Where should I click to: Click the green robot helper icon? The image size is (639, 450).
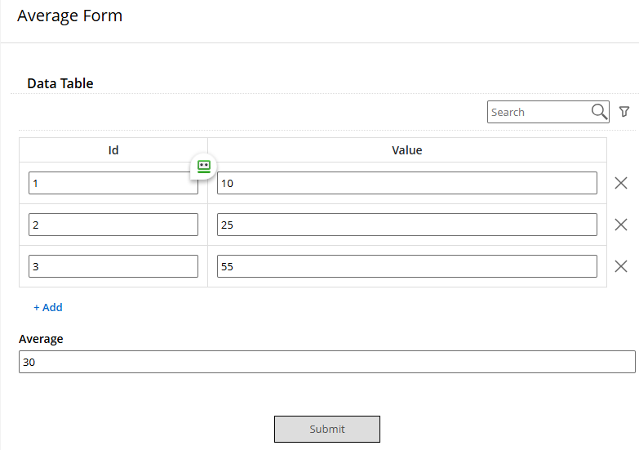(204, 167)
